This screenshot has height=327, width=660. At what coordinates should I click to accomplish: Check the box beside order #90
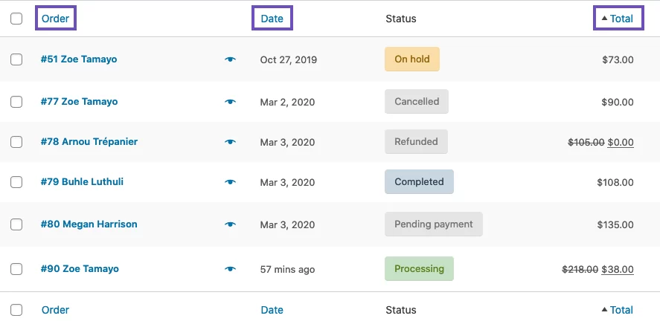tap(16, 269)
